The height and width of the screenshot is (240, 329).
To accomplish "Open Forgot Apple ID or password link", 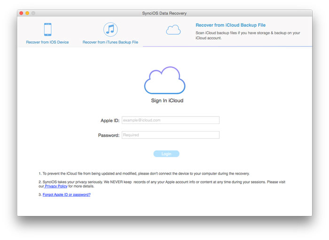I will 67,194.
